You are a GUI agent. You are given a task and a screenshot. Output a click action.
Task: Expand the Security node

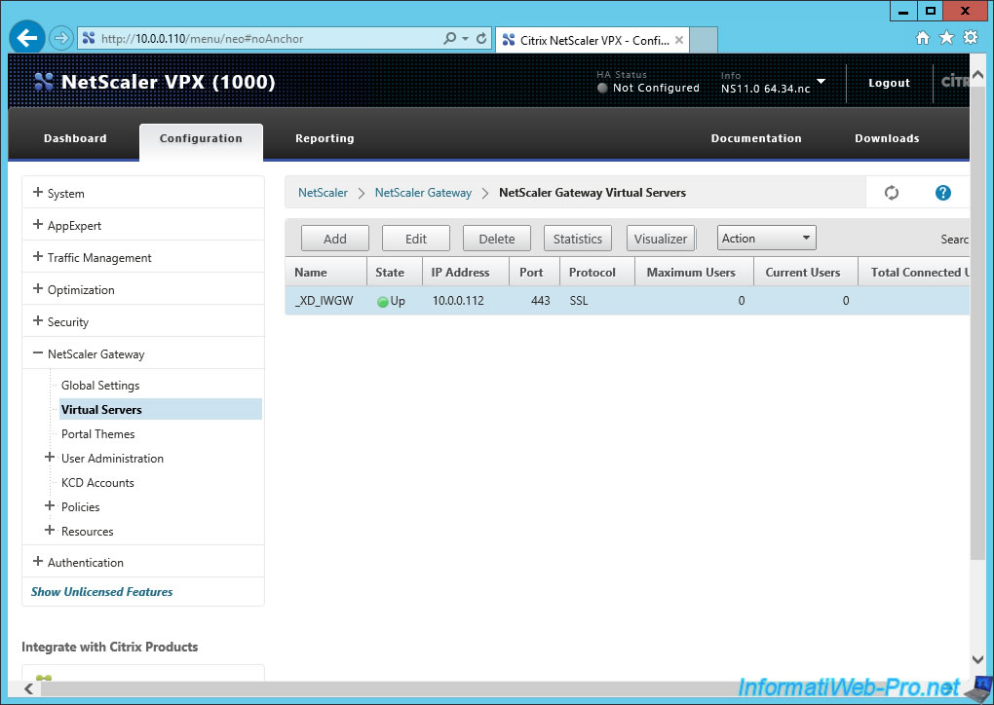[38, 321]
